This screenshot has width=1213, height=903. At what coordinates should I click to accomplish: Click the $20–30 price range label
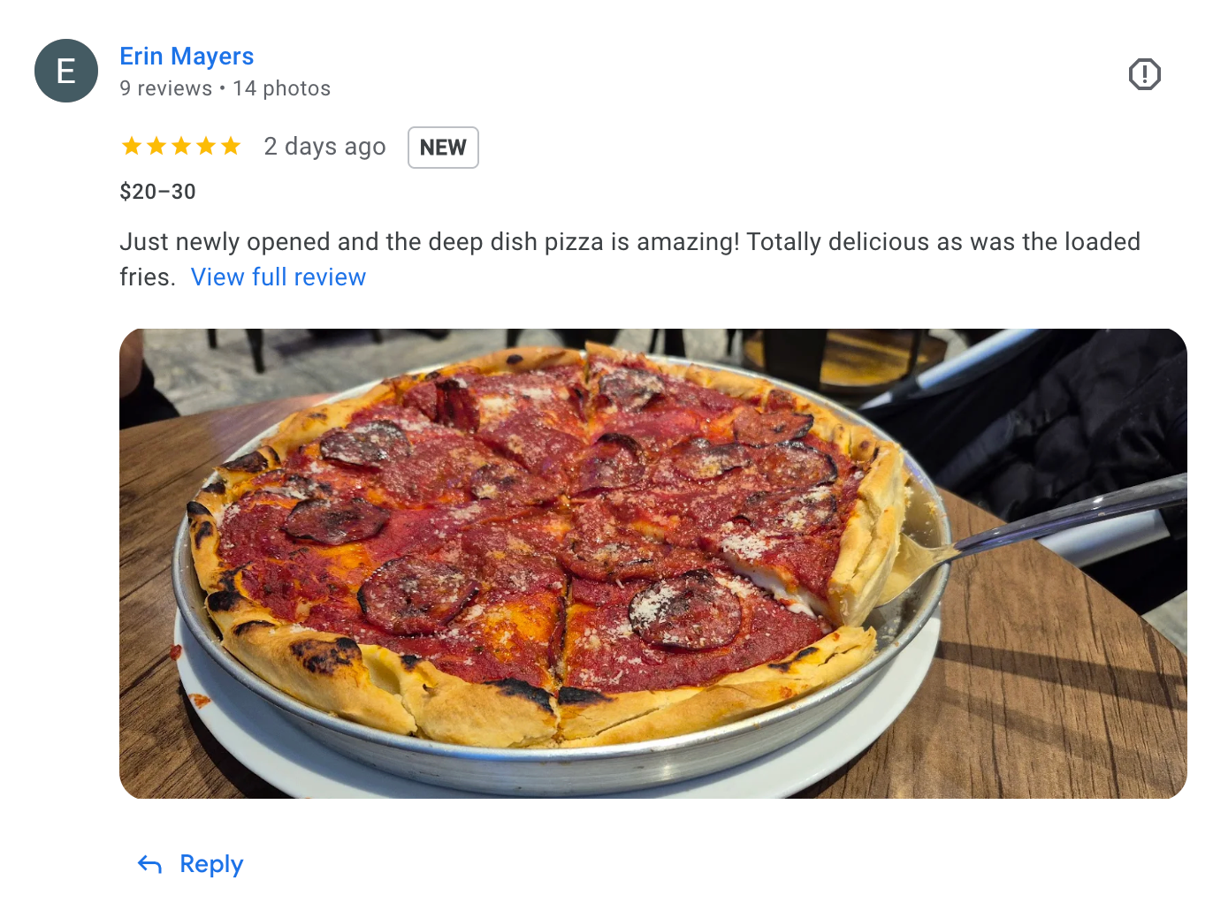click(x=157, y=192)
